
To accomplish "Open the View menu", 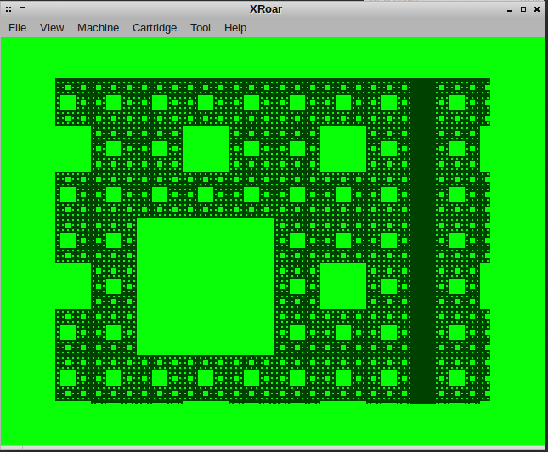I will click(x=52, y=27).
